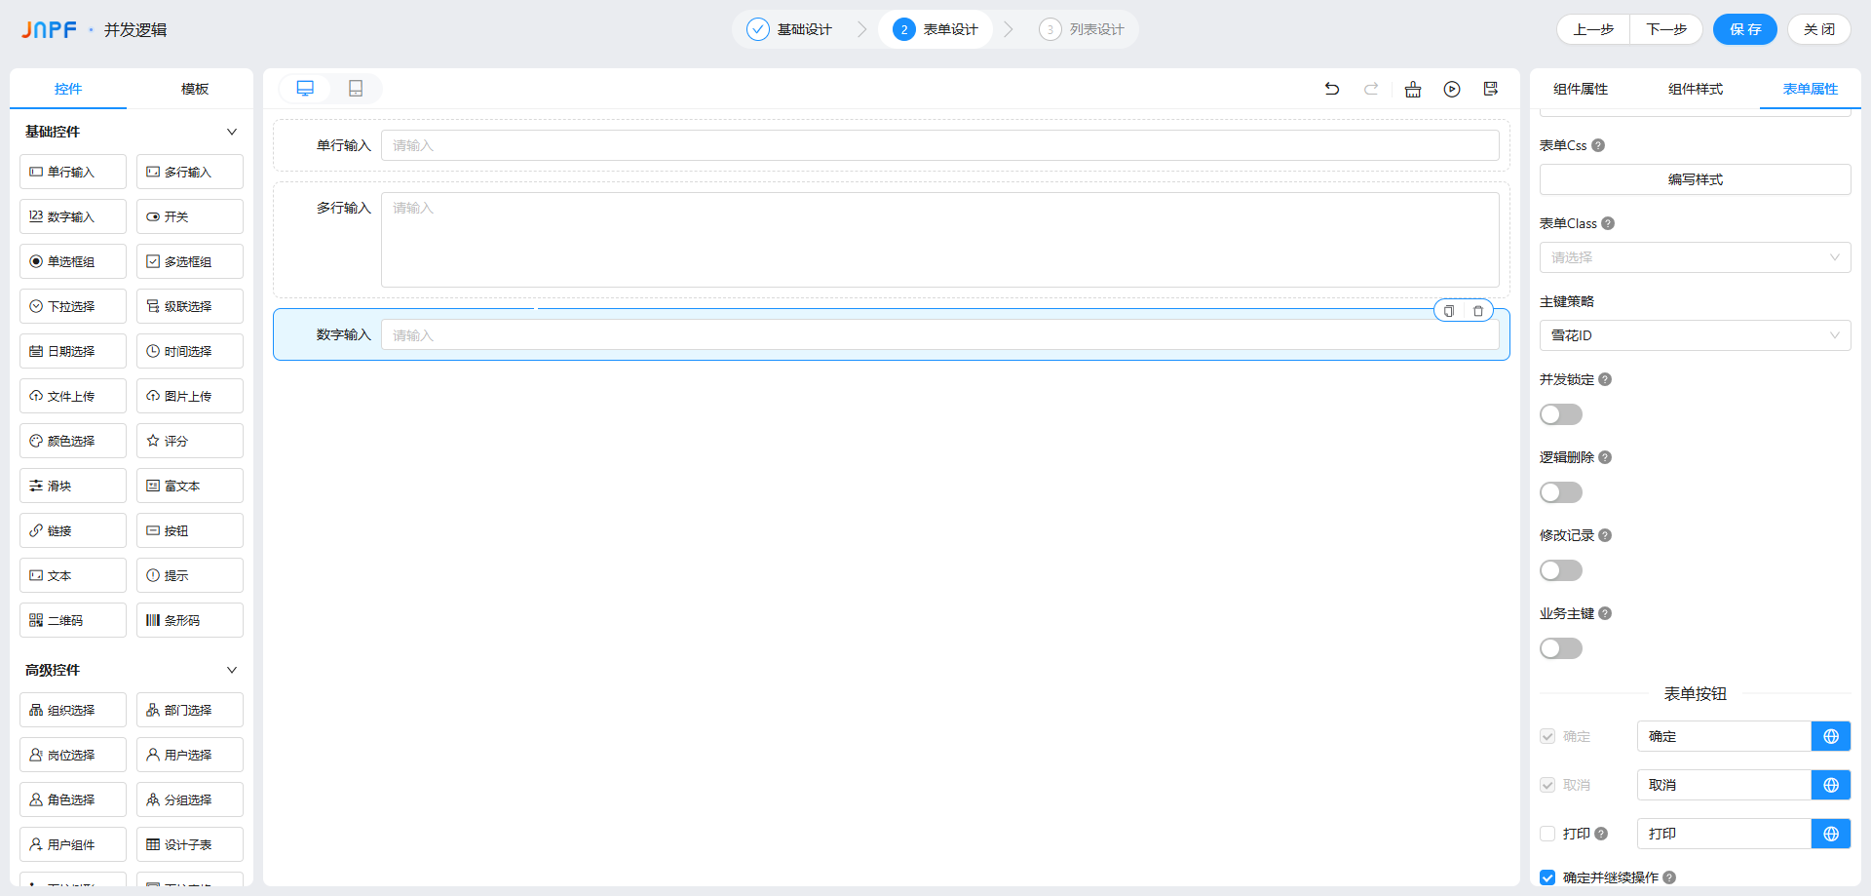Click the clear canvas broom icon

[1413, 89]
